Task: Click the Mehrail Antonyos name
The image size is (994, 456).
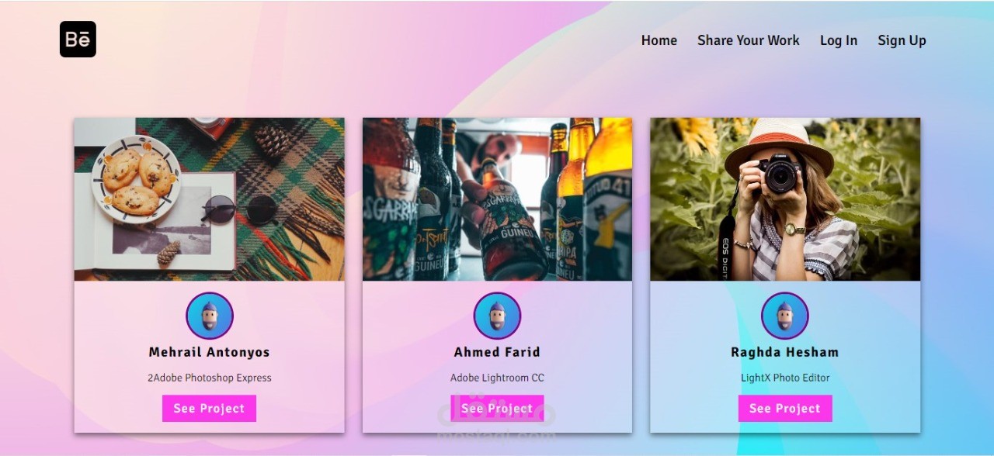Action: coord(210,352)
